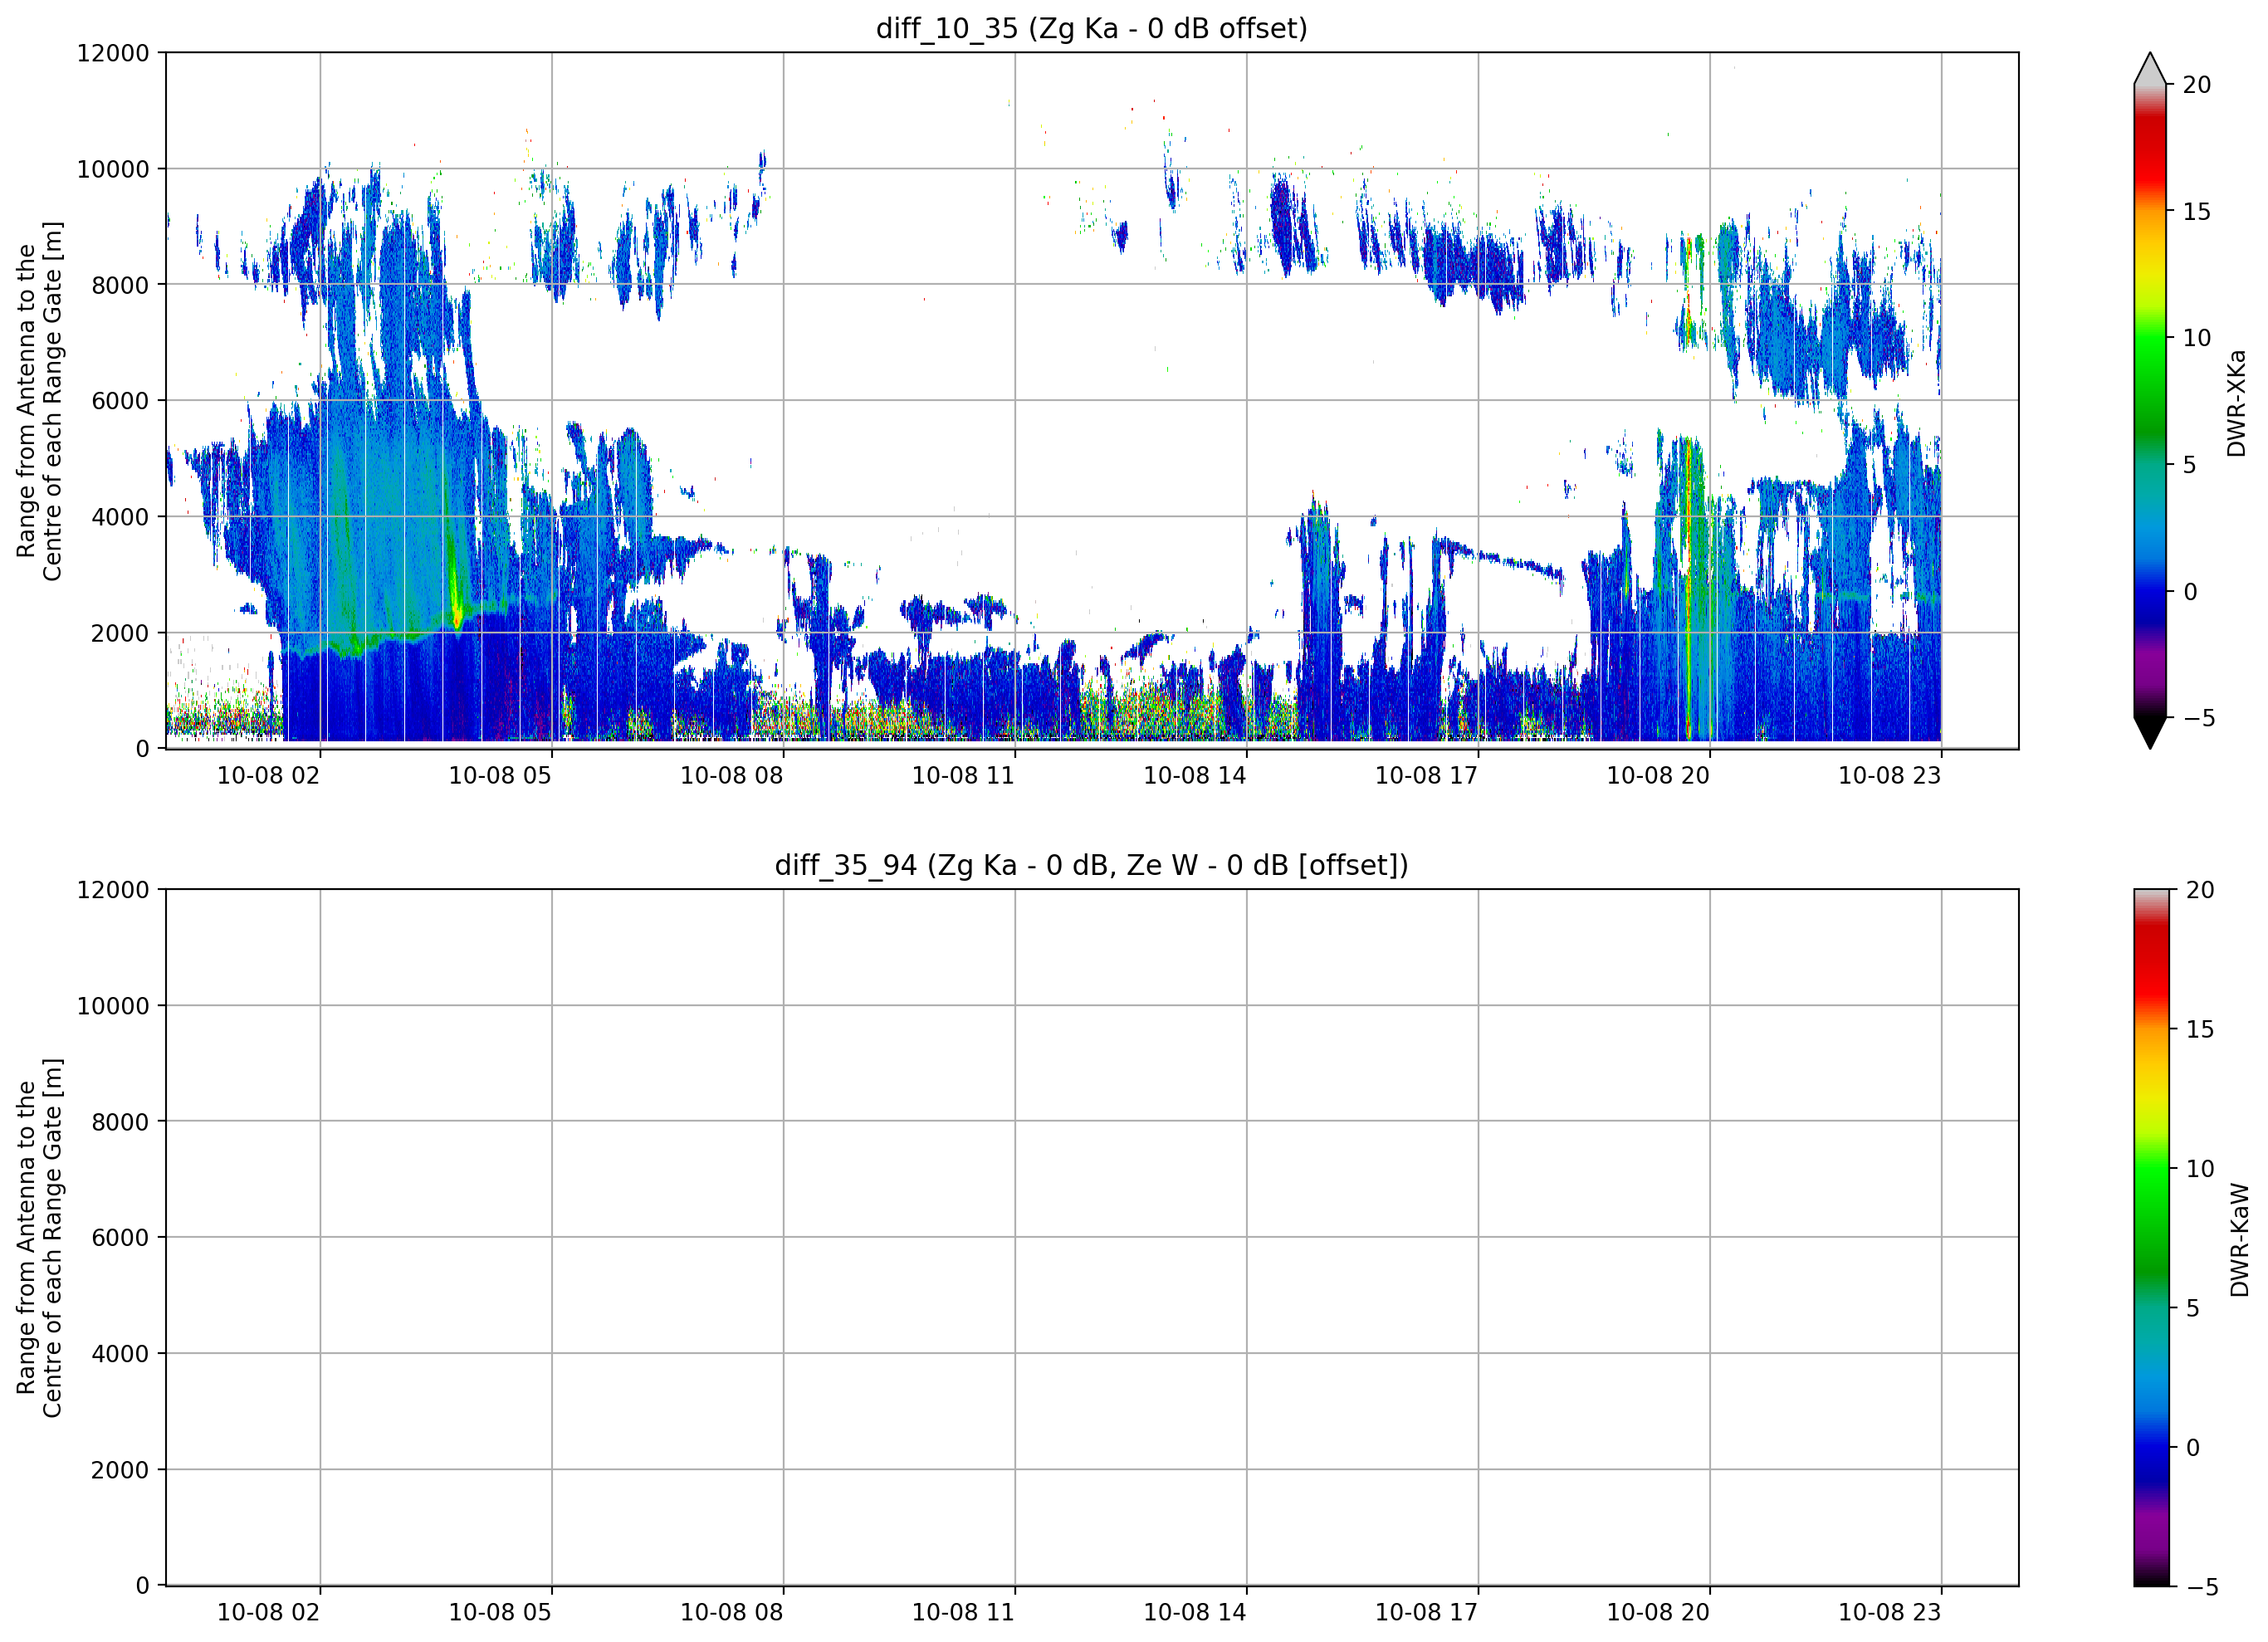The width and height of the screenshot is (2268, 1642).
Task: Click '10-08 02' tick under the top plot
Action: click(x=268, y=775)
